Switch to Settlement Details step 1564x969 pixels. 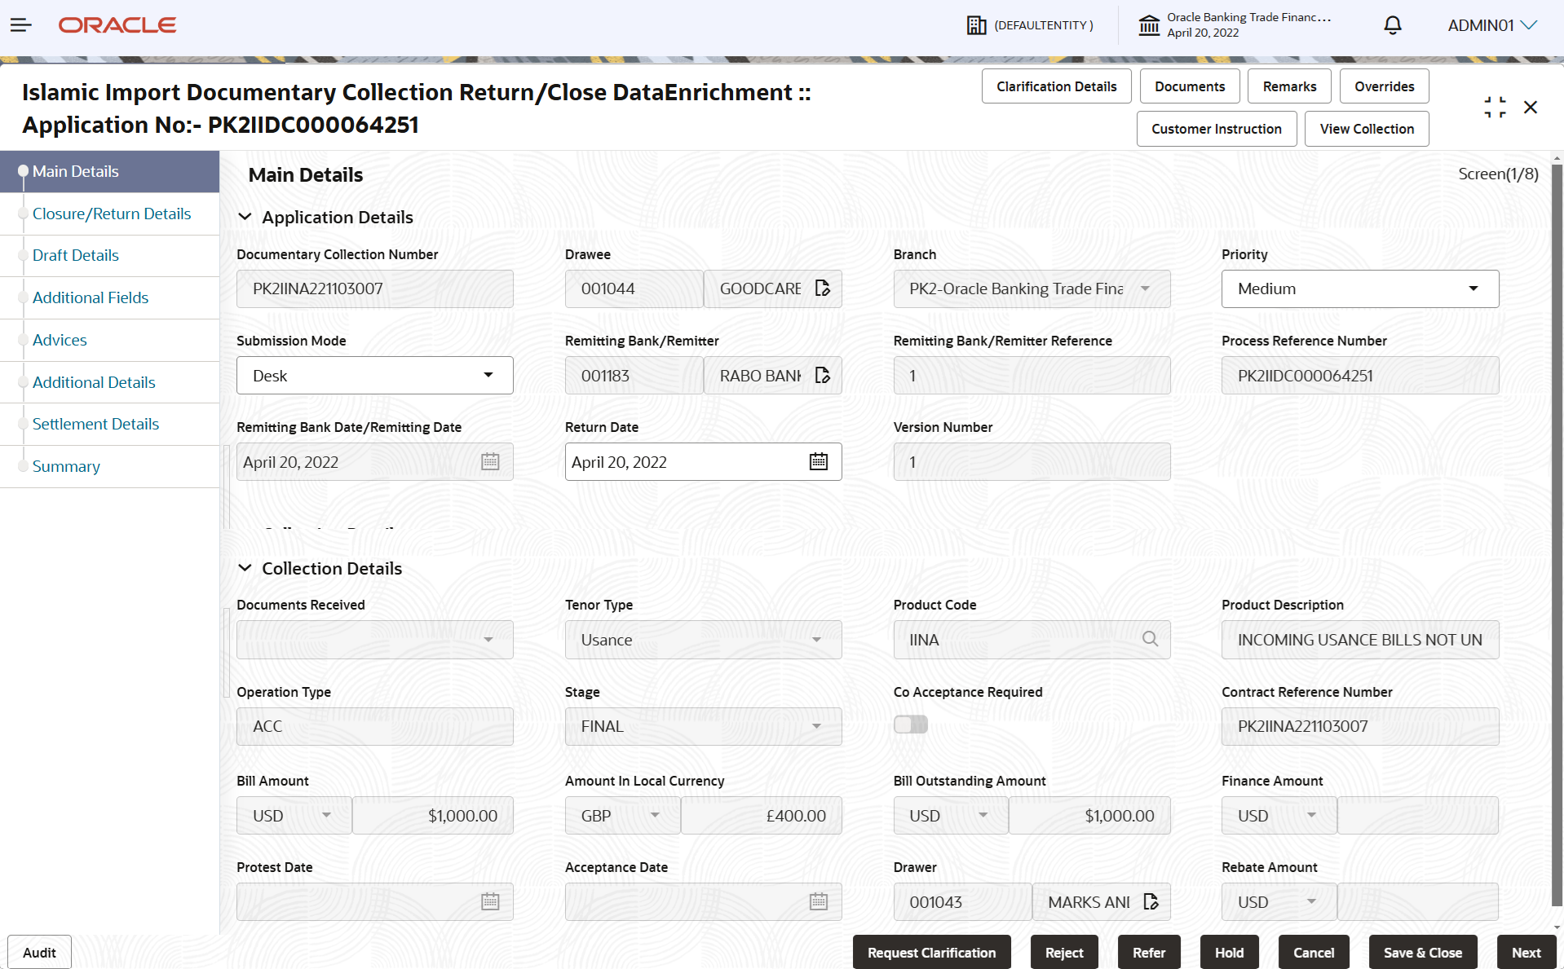(x=95, y=424)
